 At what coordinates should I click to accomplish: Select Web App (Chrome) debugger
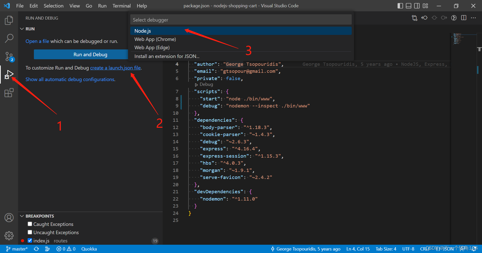241,39
